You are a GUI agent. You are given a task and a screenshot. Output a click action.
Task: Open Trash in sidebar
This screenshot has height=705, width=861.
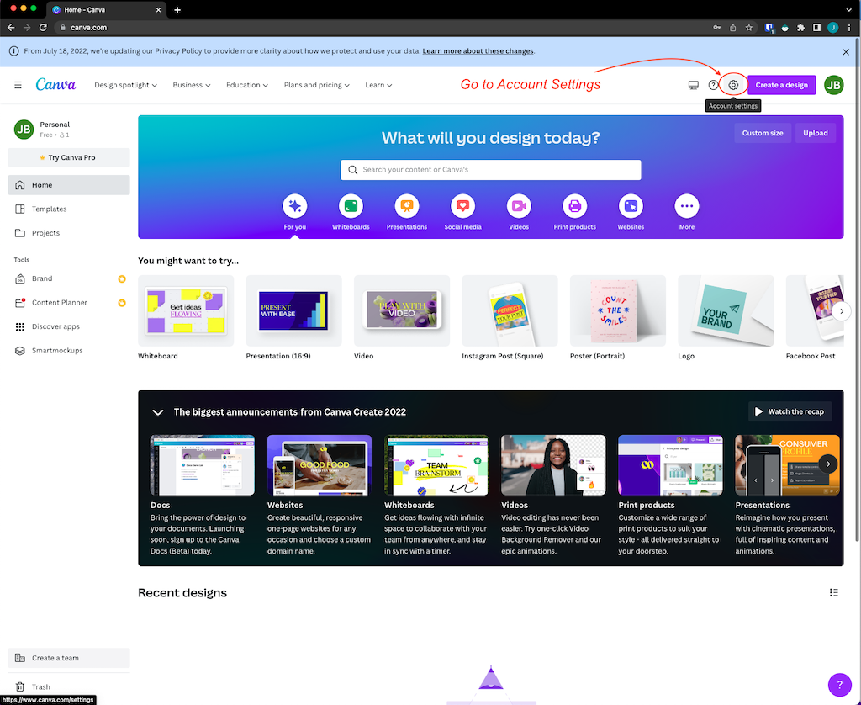pyautogui.click(x=69, y=686)
